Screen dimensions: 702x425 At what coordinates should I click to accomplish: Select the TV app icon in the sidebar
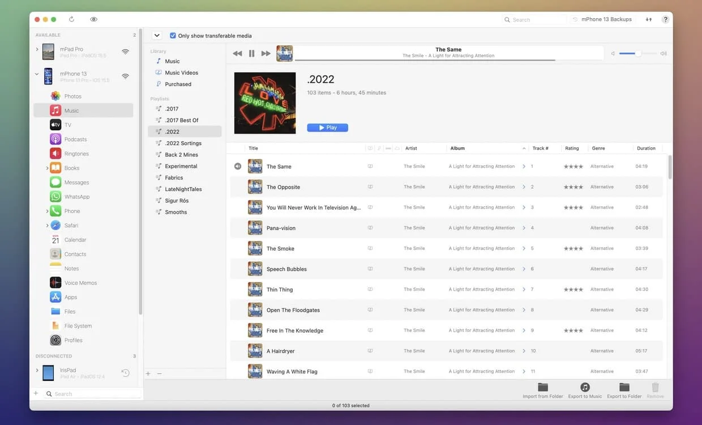(x=55, y=125)
